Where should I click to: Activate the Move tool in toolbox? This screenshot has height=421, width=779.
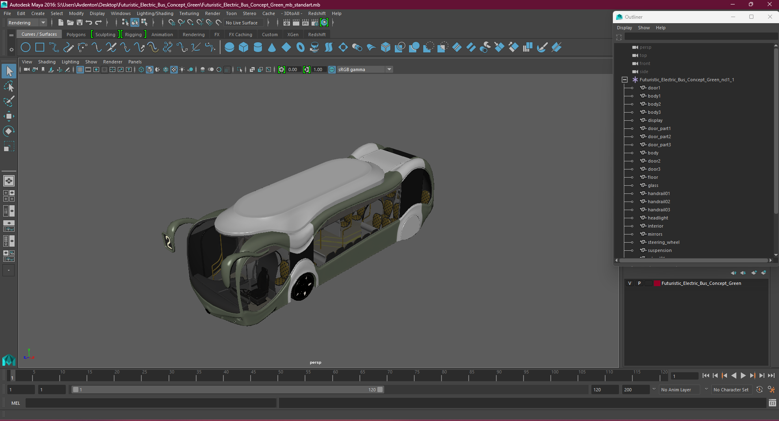[x=9, y=116]
